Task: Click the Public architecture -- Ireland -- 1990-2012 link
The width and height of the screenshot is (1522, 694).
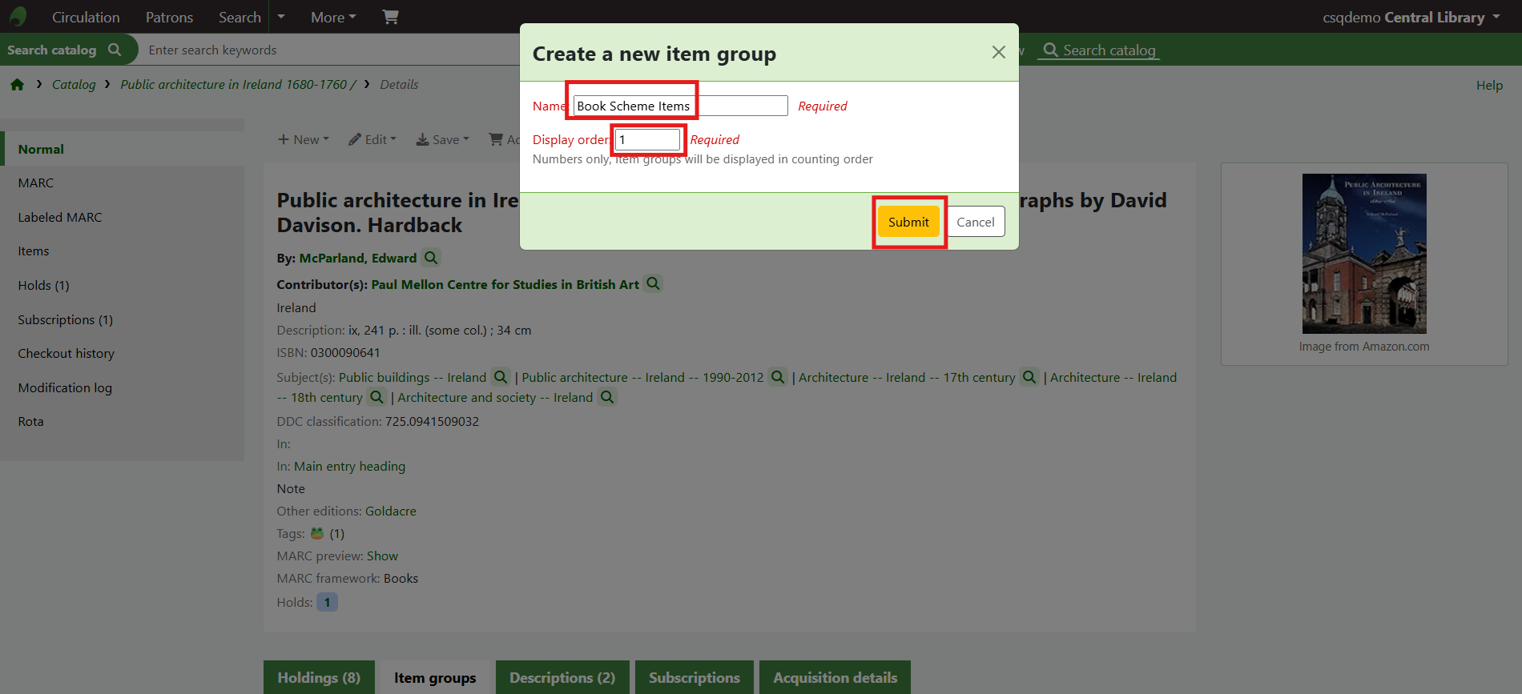Action: coord(642,377)
